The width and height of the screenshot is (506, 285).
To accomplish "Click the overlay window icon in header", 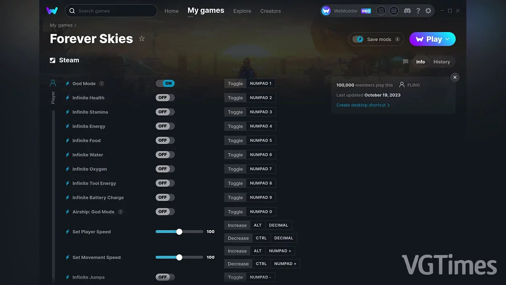I will [x=394, y=11].
